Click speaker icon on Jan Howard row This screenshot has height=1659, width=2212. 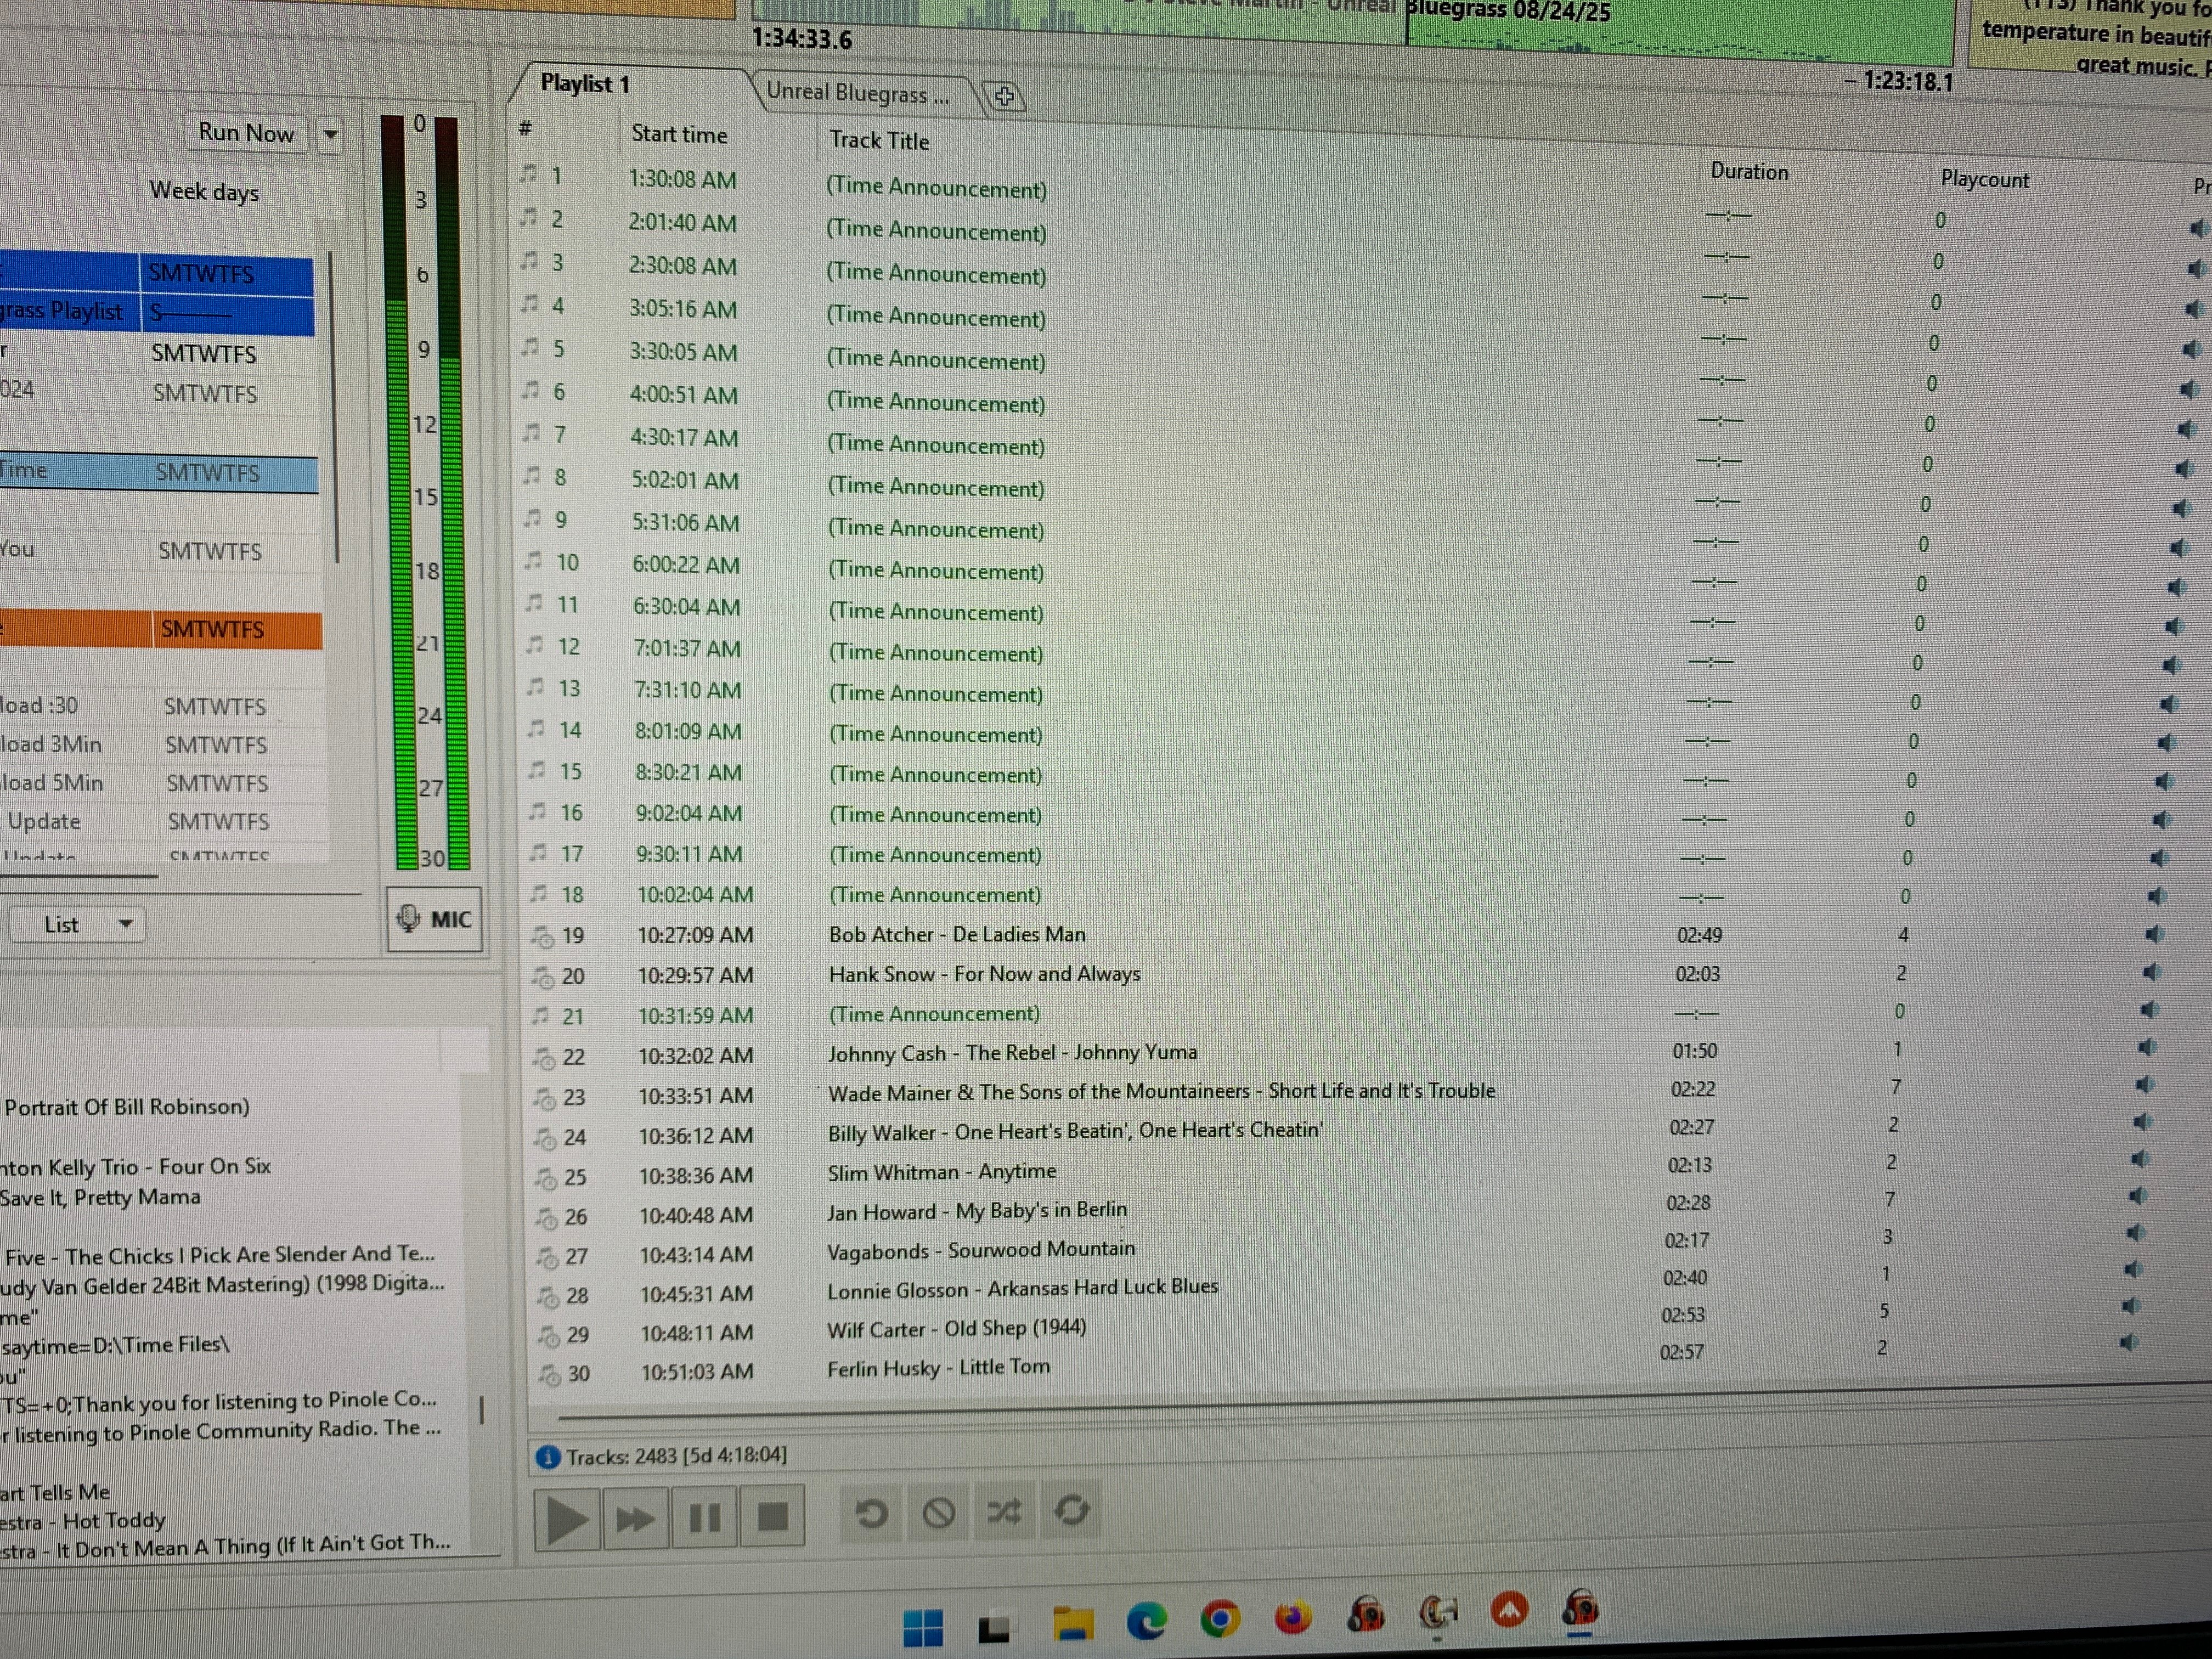point(2137,1196)
